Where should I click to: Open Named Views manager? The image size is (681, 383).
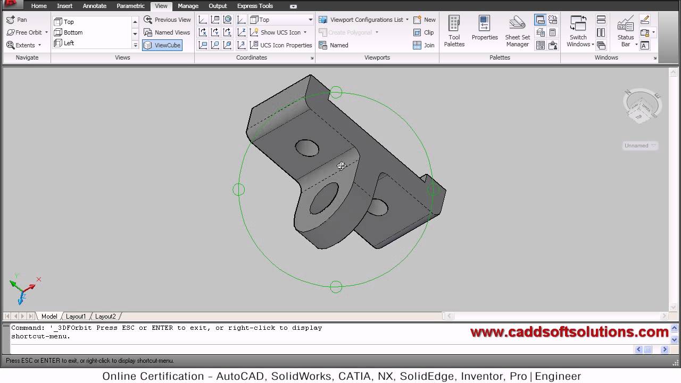pos(167,32)
